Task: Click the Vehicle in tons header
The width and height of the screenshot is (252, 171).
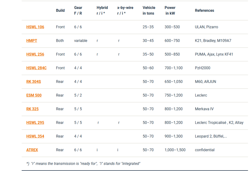Action: [x=149, y=11]
